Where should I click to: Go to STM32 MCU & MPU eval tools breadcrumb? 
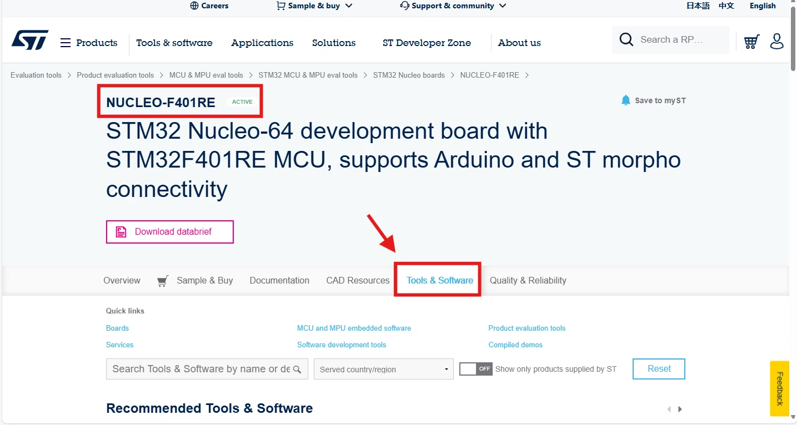308,75
